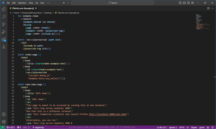This screenshot has width=216, height=129.
Task: Open the Accounts menu icon
Action: [x=4, y=114]
